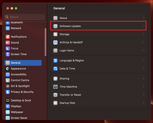153x123 pixels.
Task: Click the General gear icon in sidebar
Action: coord(8,63)
